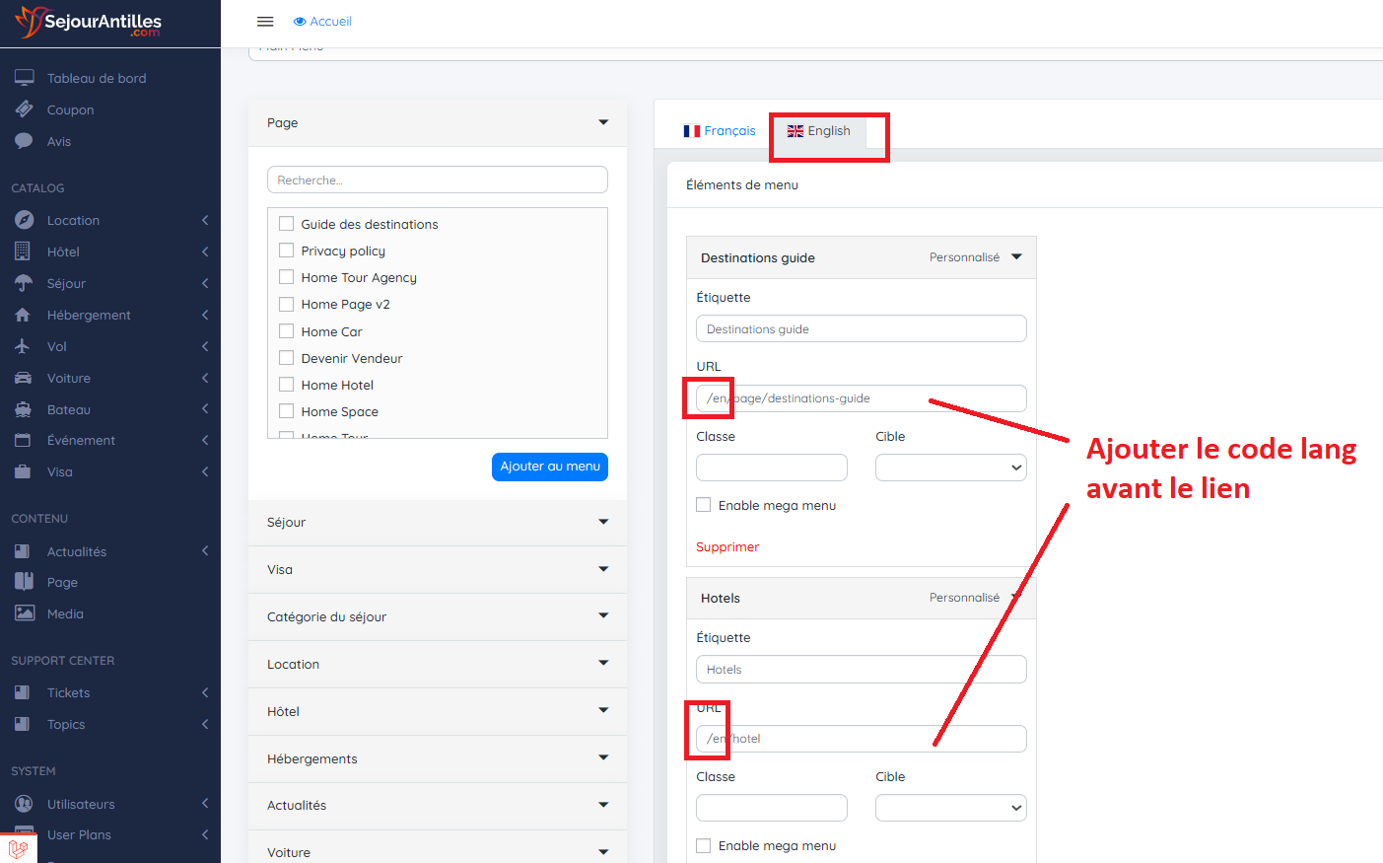Image resolution: width=1383 pixels, height=863 pixels.
Task: Select the Vol airplane icon
Action: (x=23, y=346)
